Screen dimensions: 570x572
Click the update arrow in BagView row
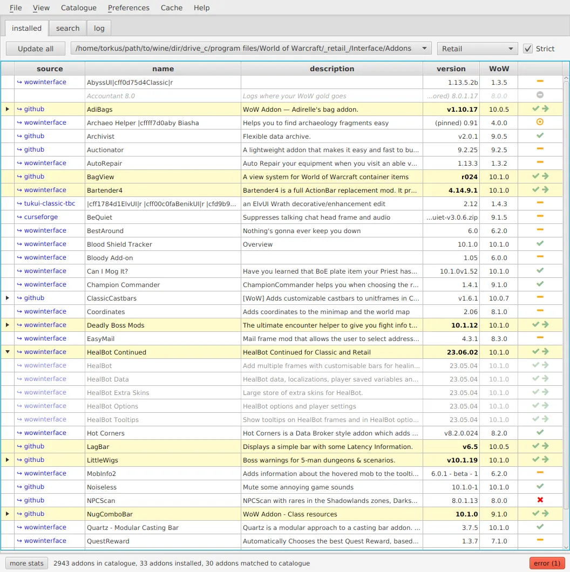[x=545, y=176]
